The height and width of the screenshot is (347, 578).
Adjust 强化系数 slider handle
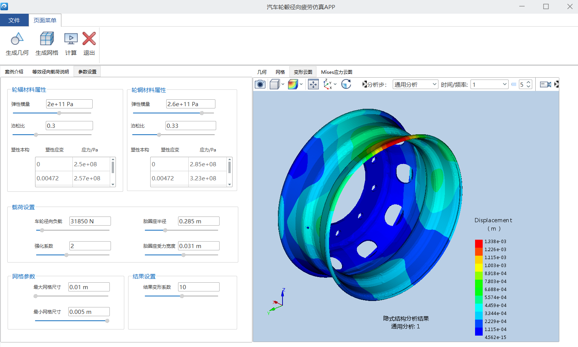coord(66,255)
